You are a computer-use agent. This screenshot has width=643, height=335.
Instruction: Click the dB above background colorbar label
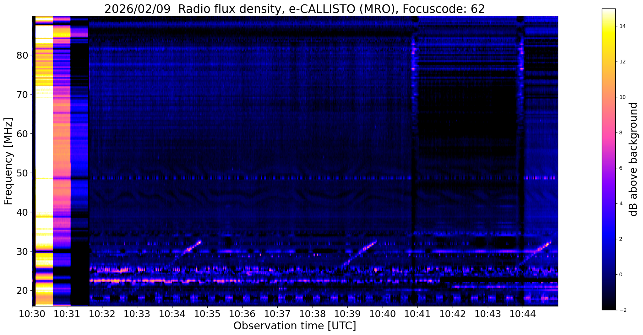coord(634,159)
